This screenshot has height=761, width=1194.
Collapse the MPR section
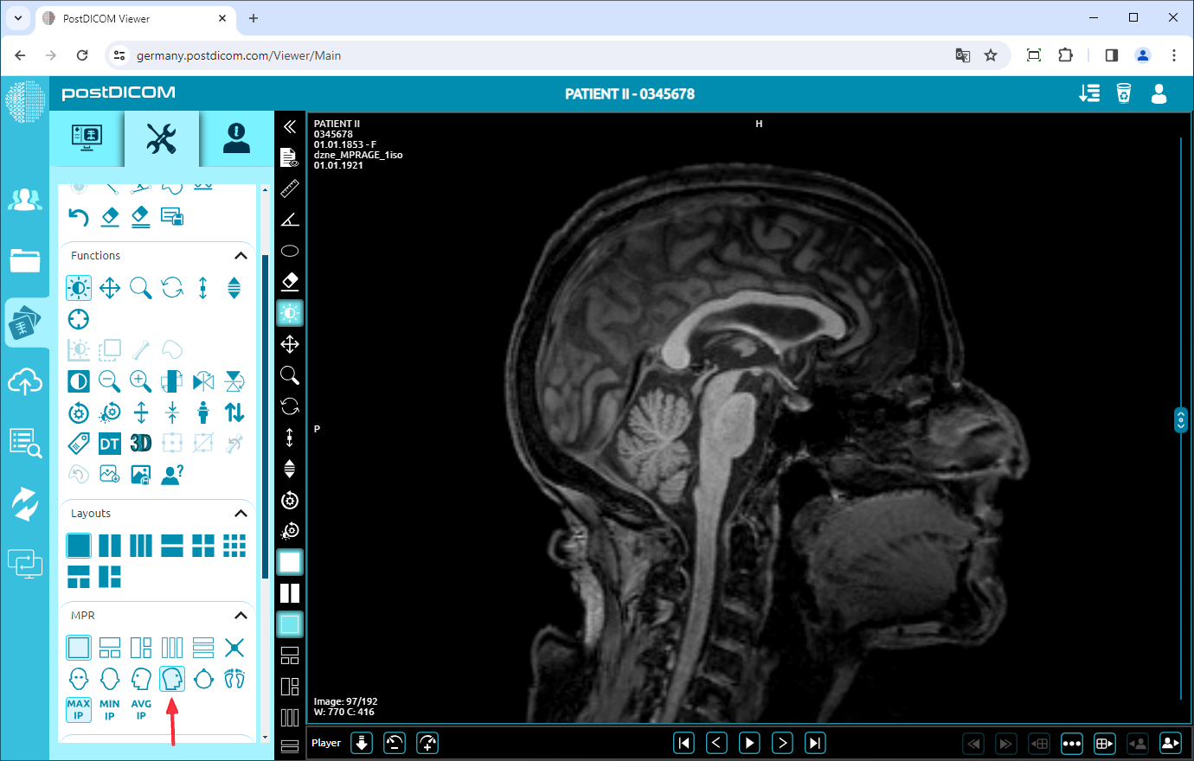pos(241,616)
